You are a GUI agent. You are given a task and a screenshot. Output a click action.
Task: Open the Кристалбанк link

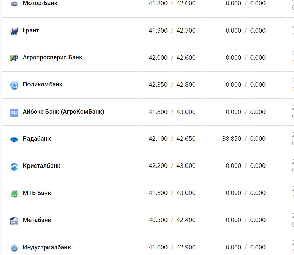click(x=41, y=166)
